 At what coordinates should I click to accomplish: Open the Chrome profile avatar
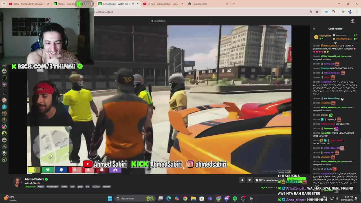coord(350,12)
